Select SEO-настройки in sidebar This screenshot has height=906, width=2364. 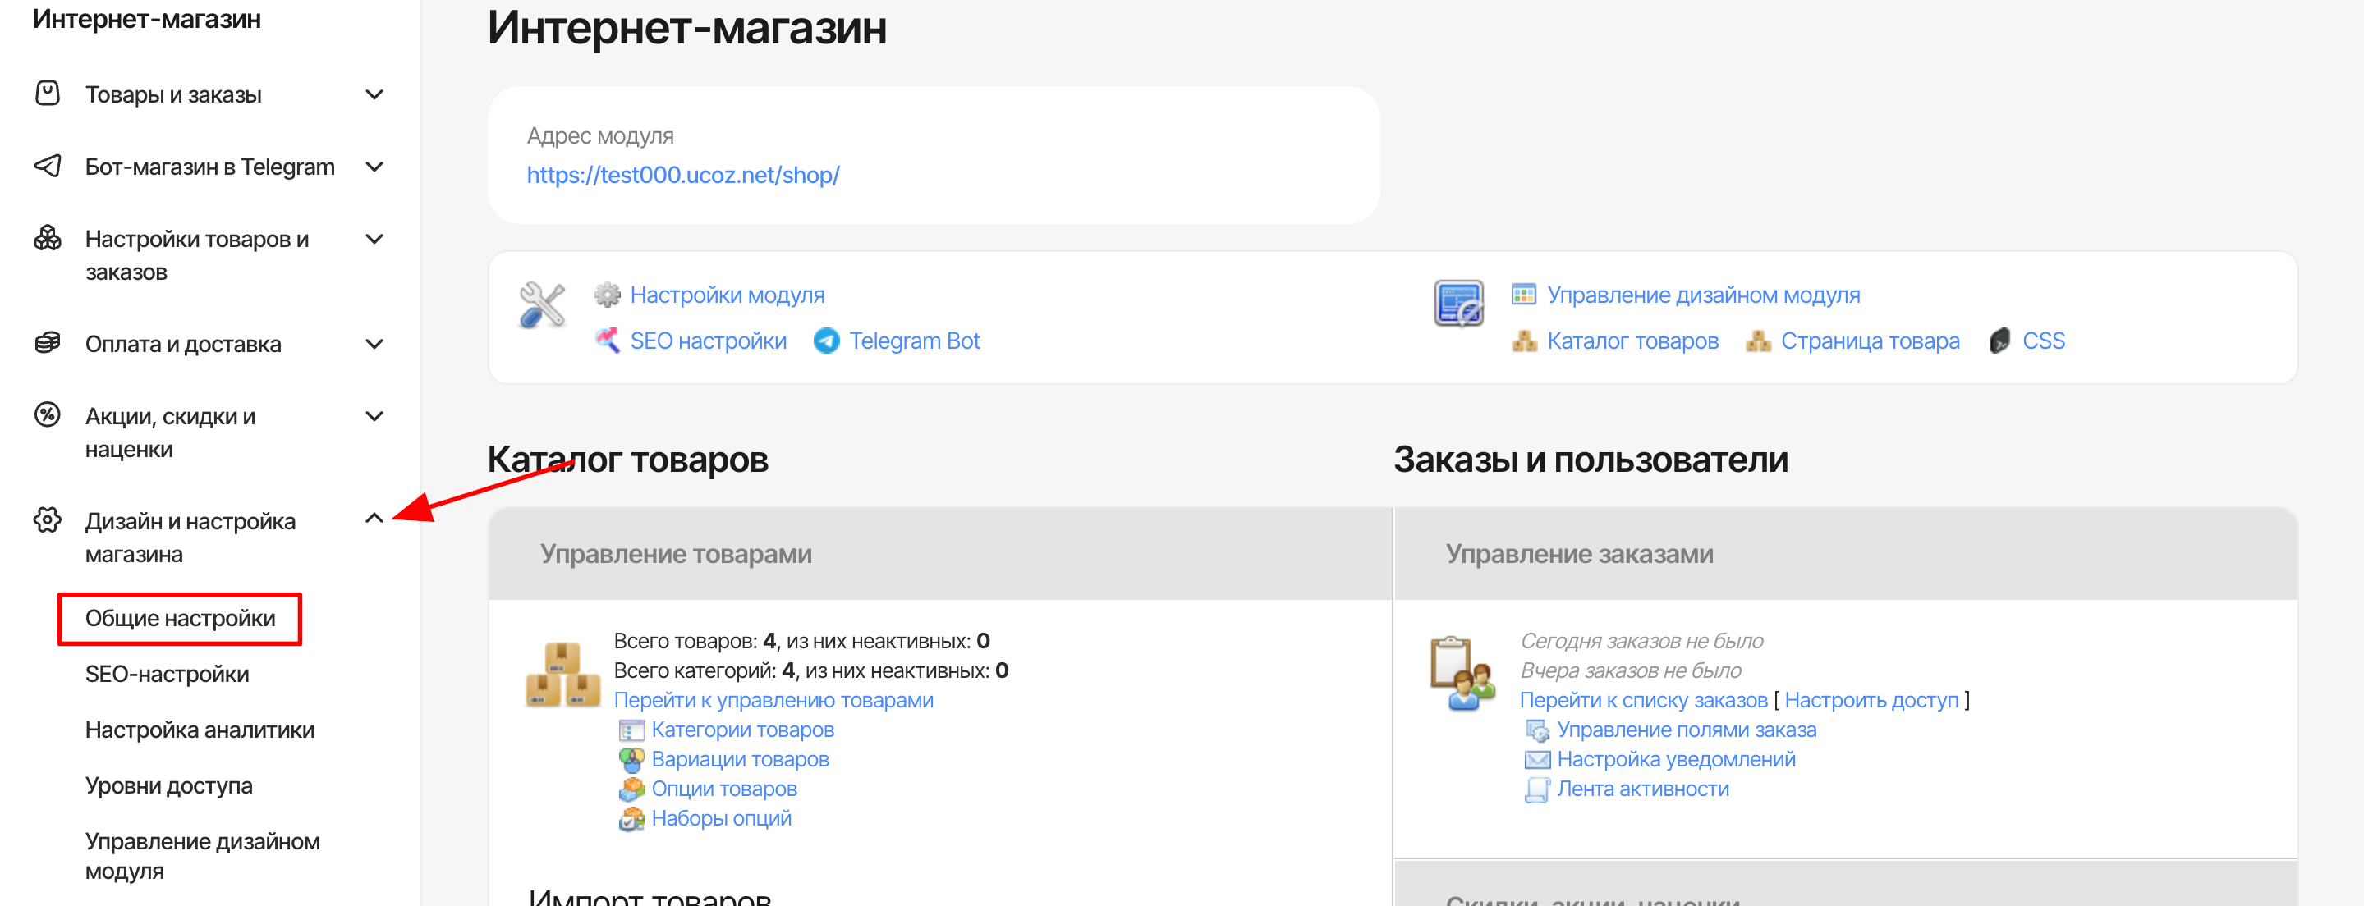click(x=167, y=674)
